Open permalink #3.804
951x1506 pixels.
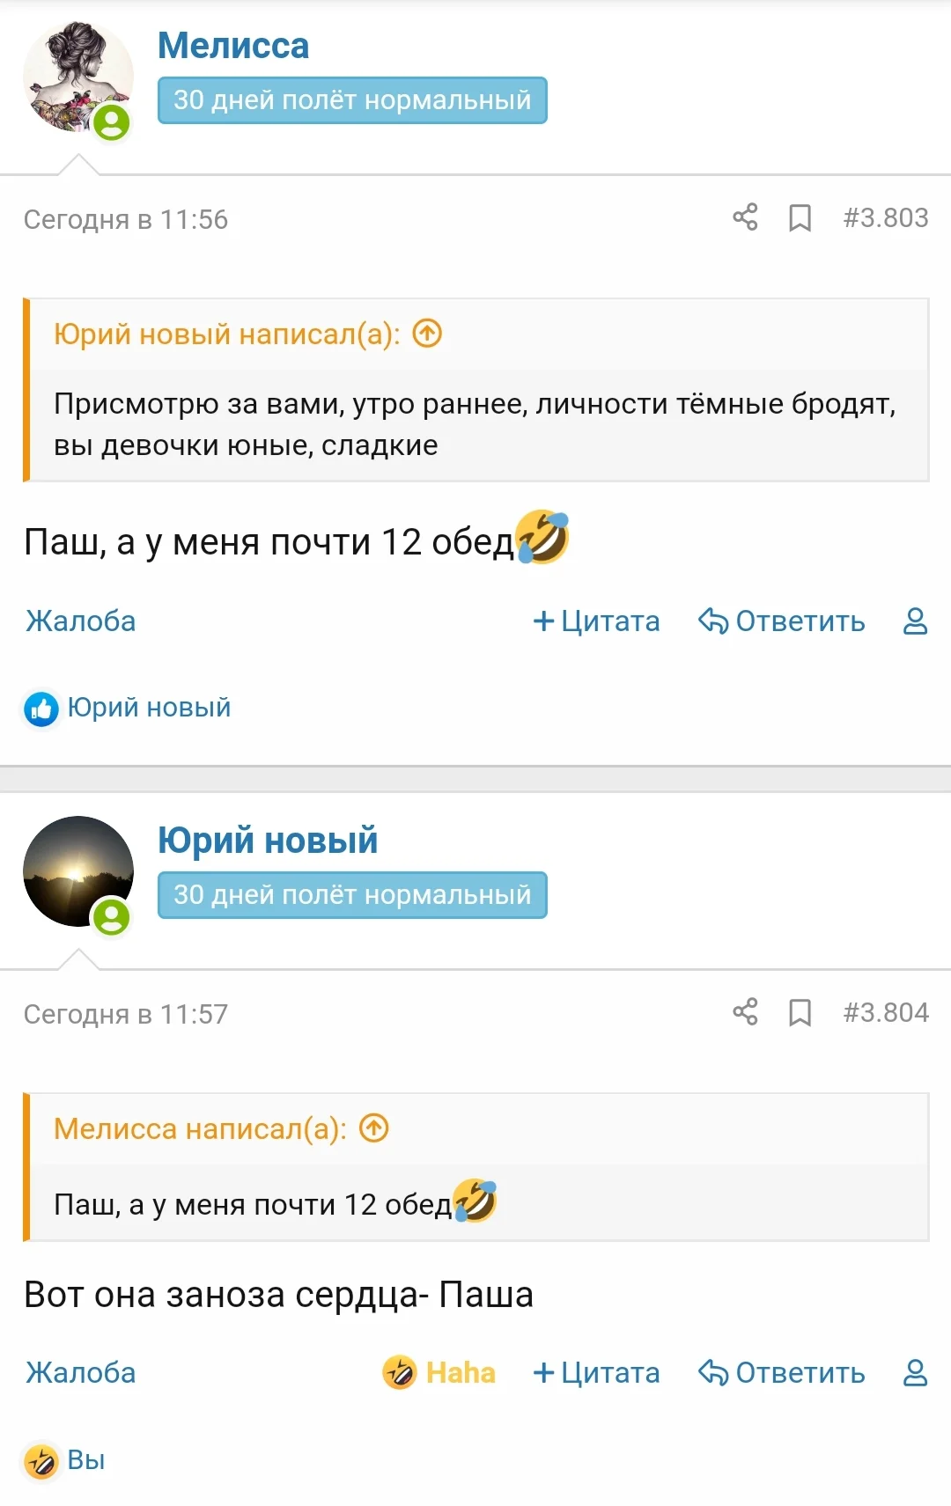[x=885, y=1012]
